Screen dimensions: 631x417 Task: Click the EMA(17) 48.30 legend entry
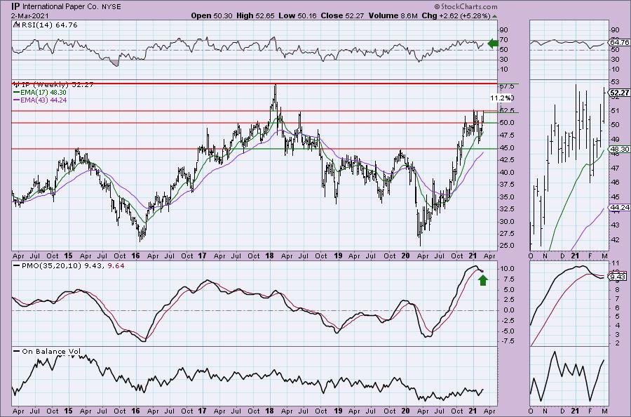pyautogui.click(x=43, y=92)
